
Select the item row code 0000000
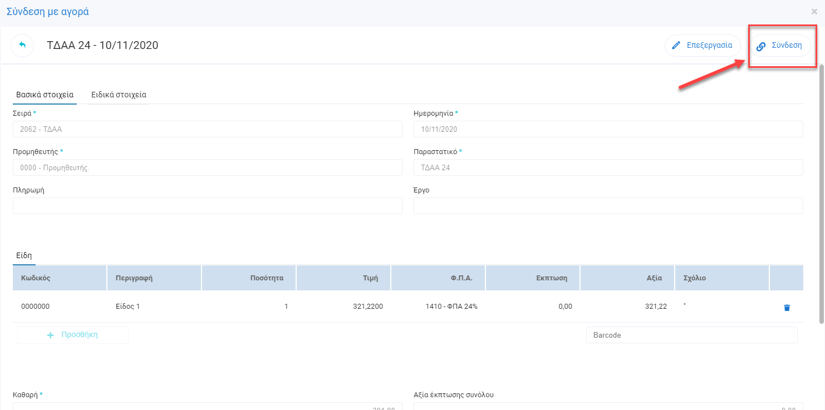[36, 307]
